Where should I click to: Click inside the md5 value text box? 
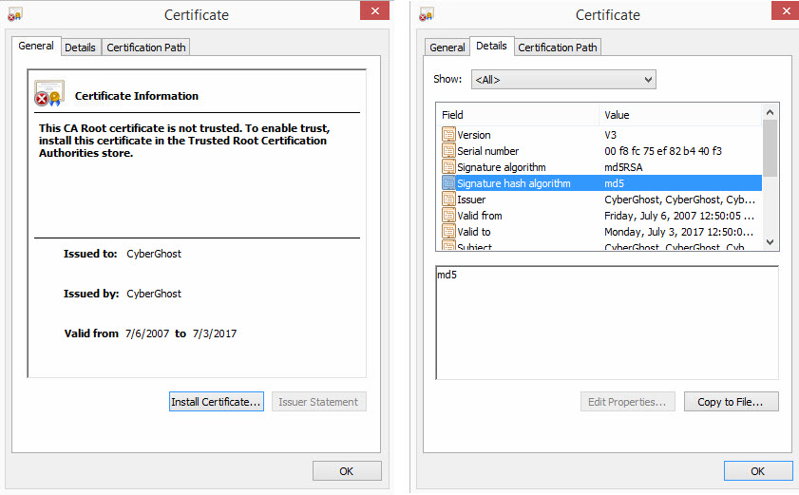(607, 323)
